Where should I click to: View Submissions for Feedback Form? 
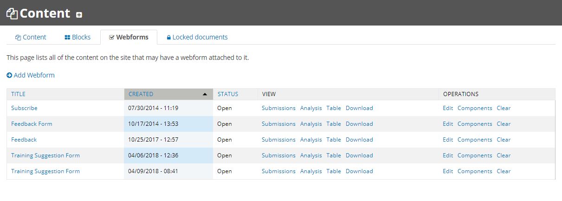click(278, 124)
